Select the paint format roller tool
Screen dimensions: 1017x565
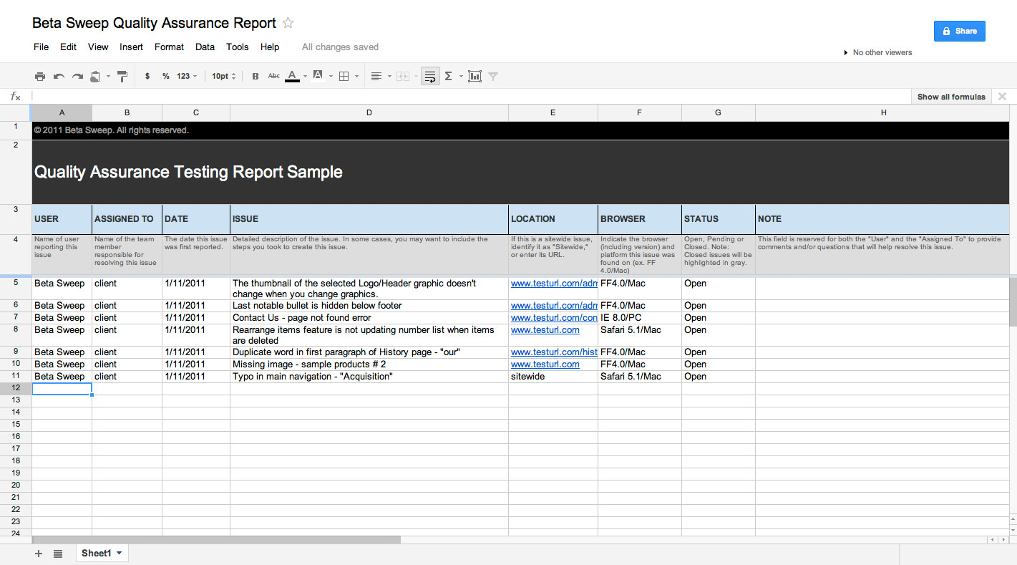[122, 76]
